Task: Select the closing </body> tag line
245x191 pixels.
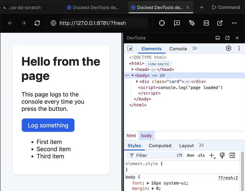Action: pyautogui.click(x=142, y=99)
